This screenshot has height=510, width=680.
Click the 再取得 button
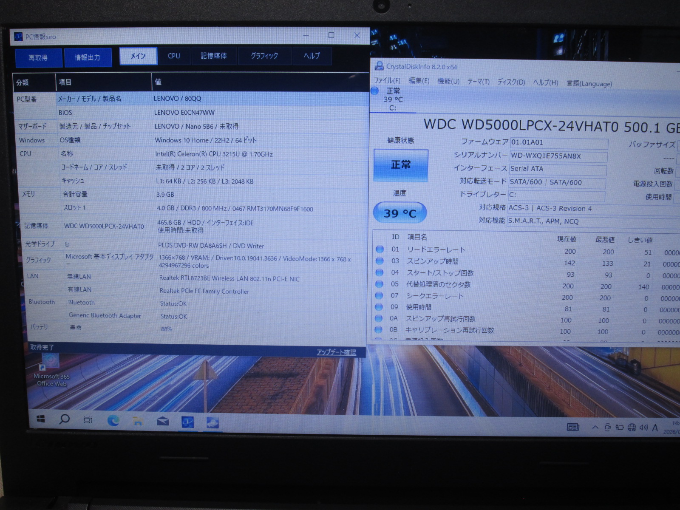click(x=38, y=58)
